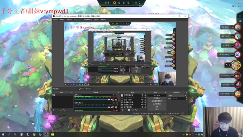Toggle visibility of 显示器采集 source
The image size is (243, 137).
[142, 107]
